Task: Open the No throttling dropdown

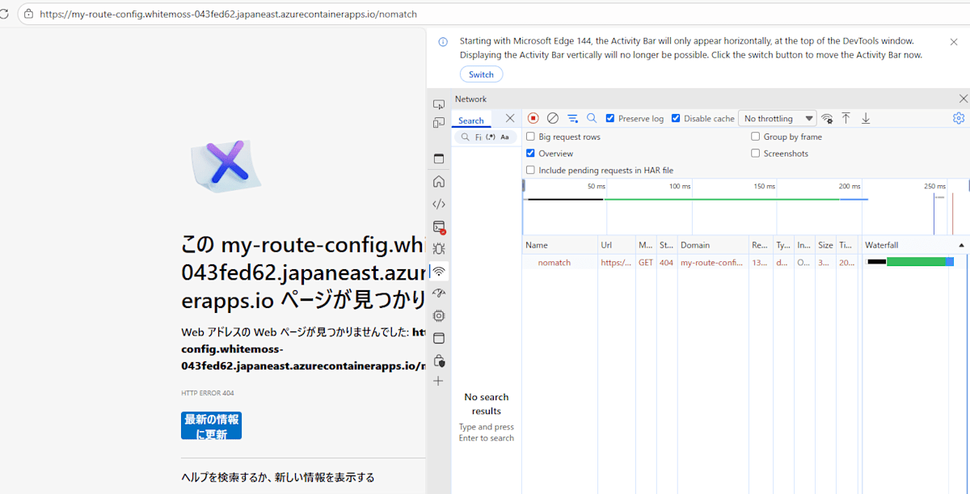Action: pos(777,117)
